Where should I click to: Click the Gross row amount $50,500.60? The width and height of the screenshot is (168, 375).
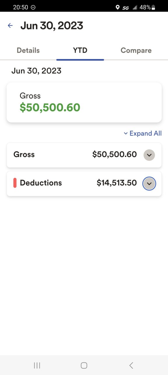pos(115,154)
